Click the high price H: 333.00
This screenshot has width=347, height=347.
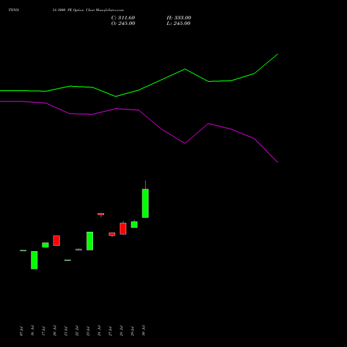(x=179, y=18)
